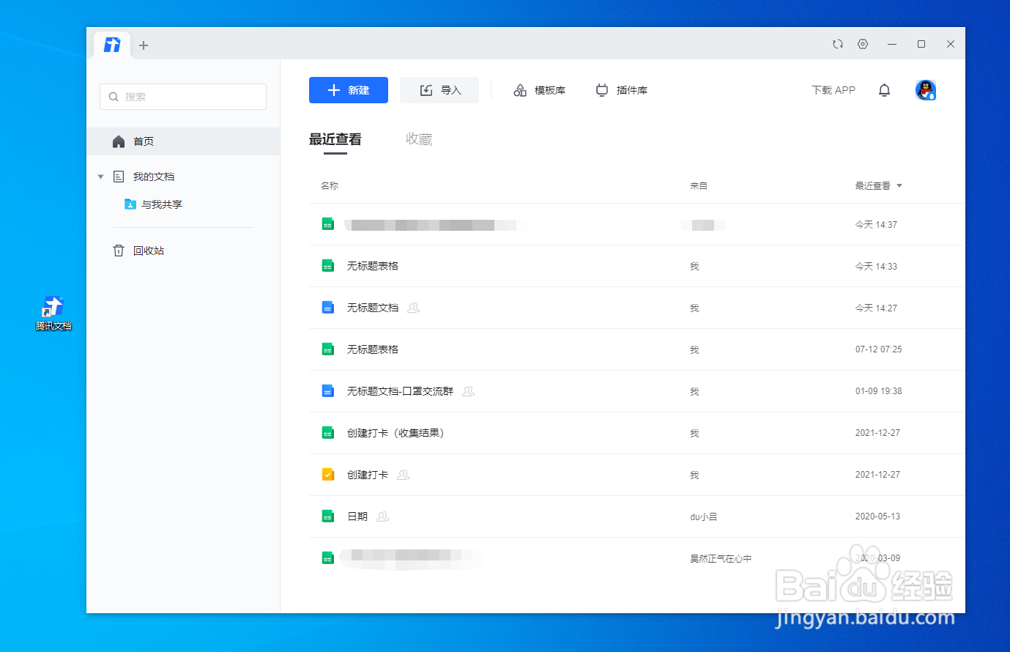Click doc icon of row 今天 14:27
The height and width of the screenshot is (652, 1010).
point(328,308)
